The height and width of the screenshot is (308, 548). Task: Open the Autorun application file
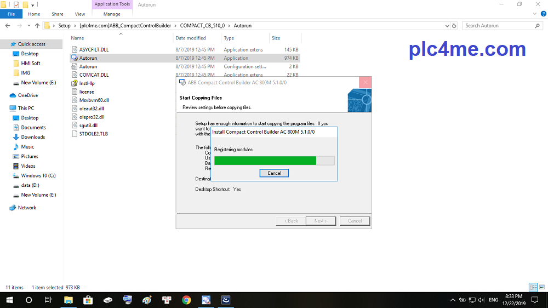coord(88,58)
